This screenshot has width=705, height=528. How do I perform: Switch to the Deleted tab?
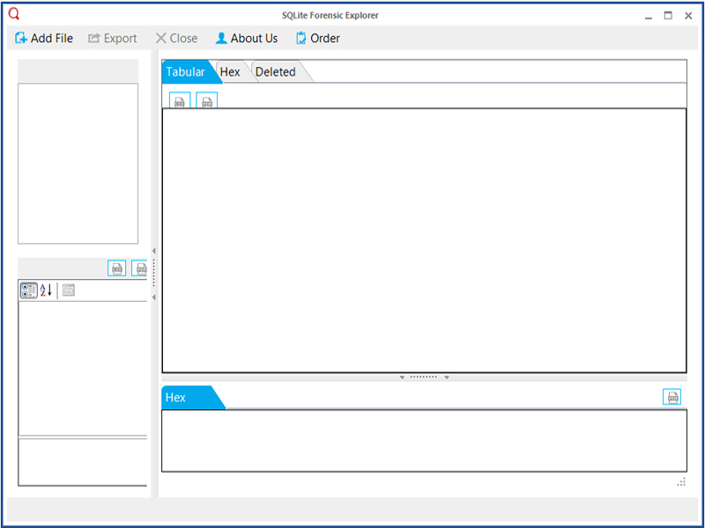pos(275,72)
